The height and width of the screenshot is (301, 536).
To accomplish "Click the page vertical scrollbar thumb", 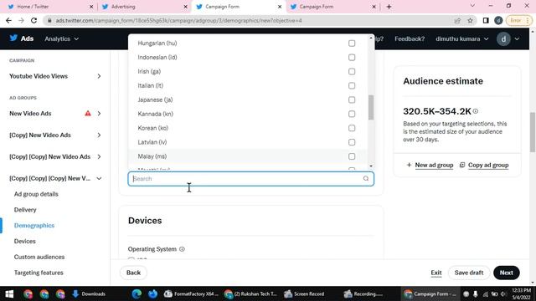I will tap(533, 132).
